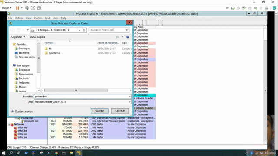This screenshot has width=278, height=156.
Task: Open Escritorio under Favoritos
Action: [x=24, y=53]
